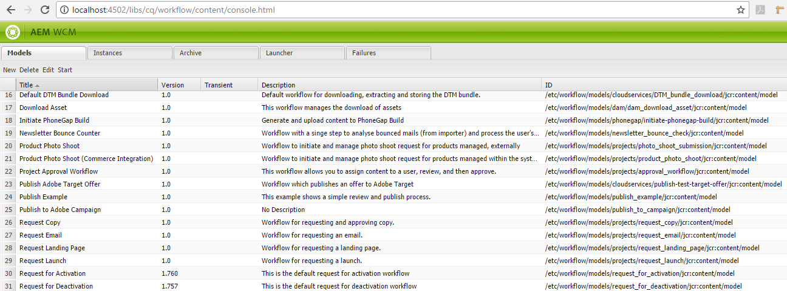Click the browser back arrow
Viewport: 787px width, 291px height.
tap(10, 10)
